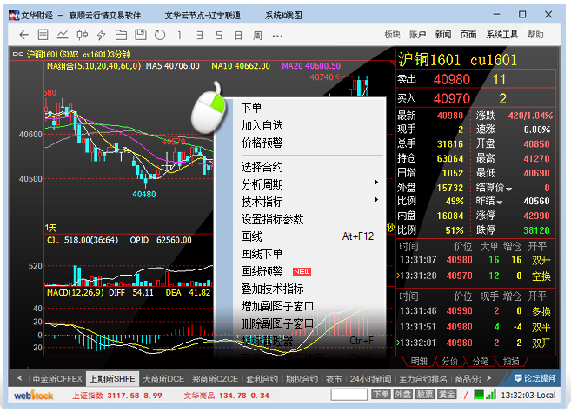Open the quote list grid icon
Image resolution: width=571 pixels, height=419 pixels.
(43, 35)
